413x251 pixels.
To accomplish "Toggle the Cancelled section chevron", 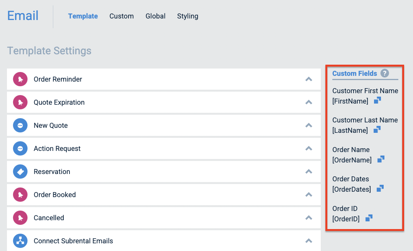I will tap(309, 218).
